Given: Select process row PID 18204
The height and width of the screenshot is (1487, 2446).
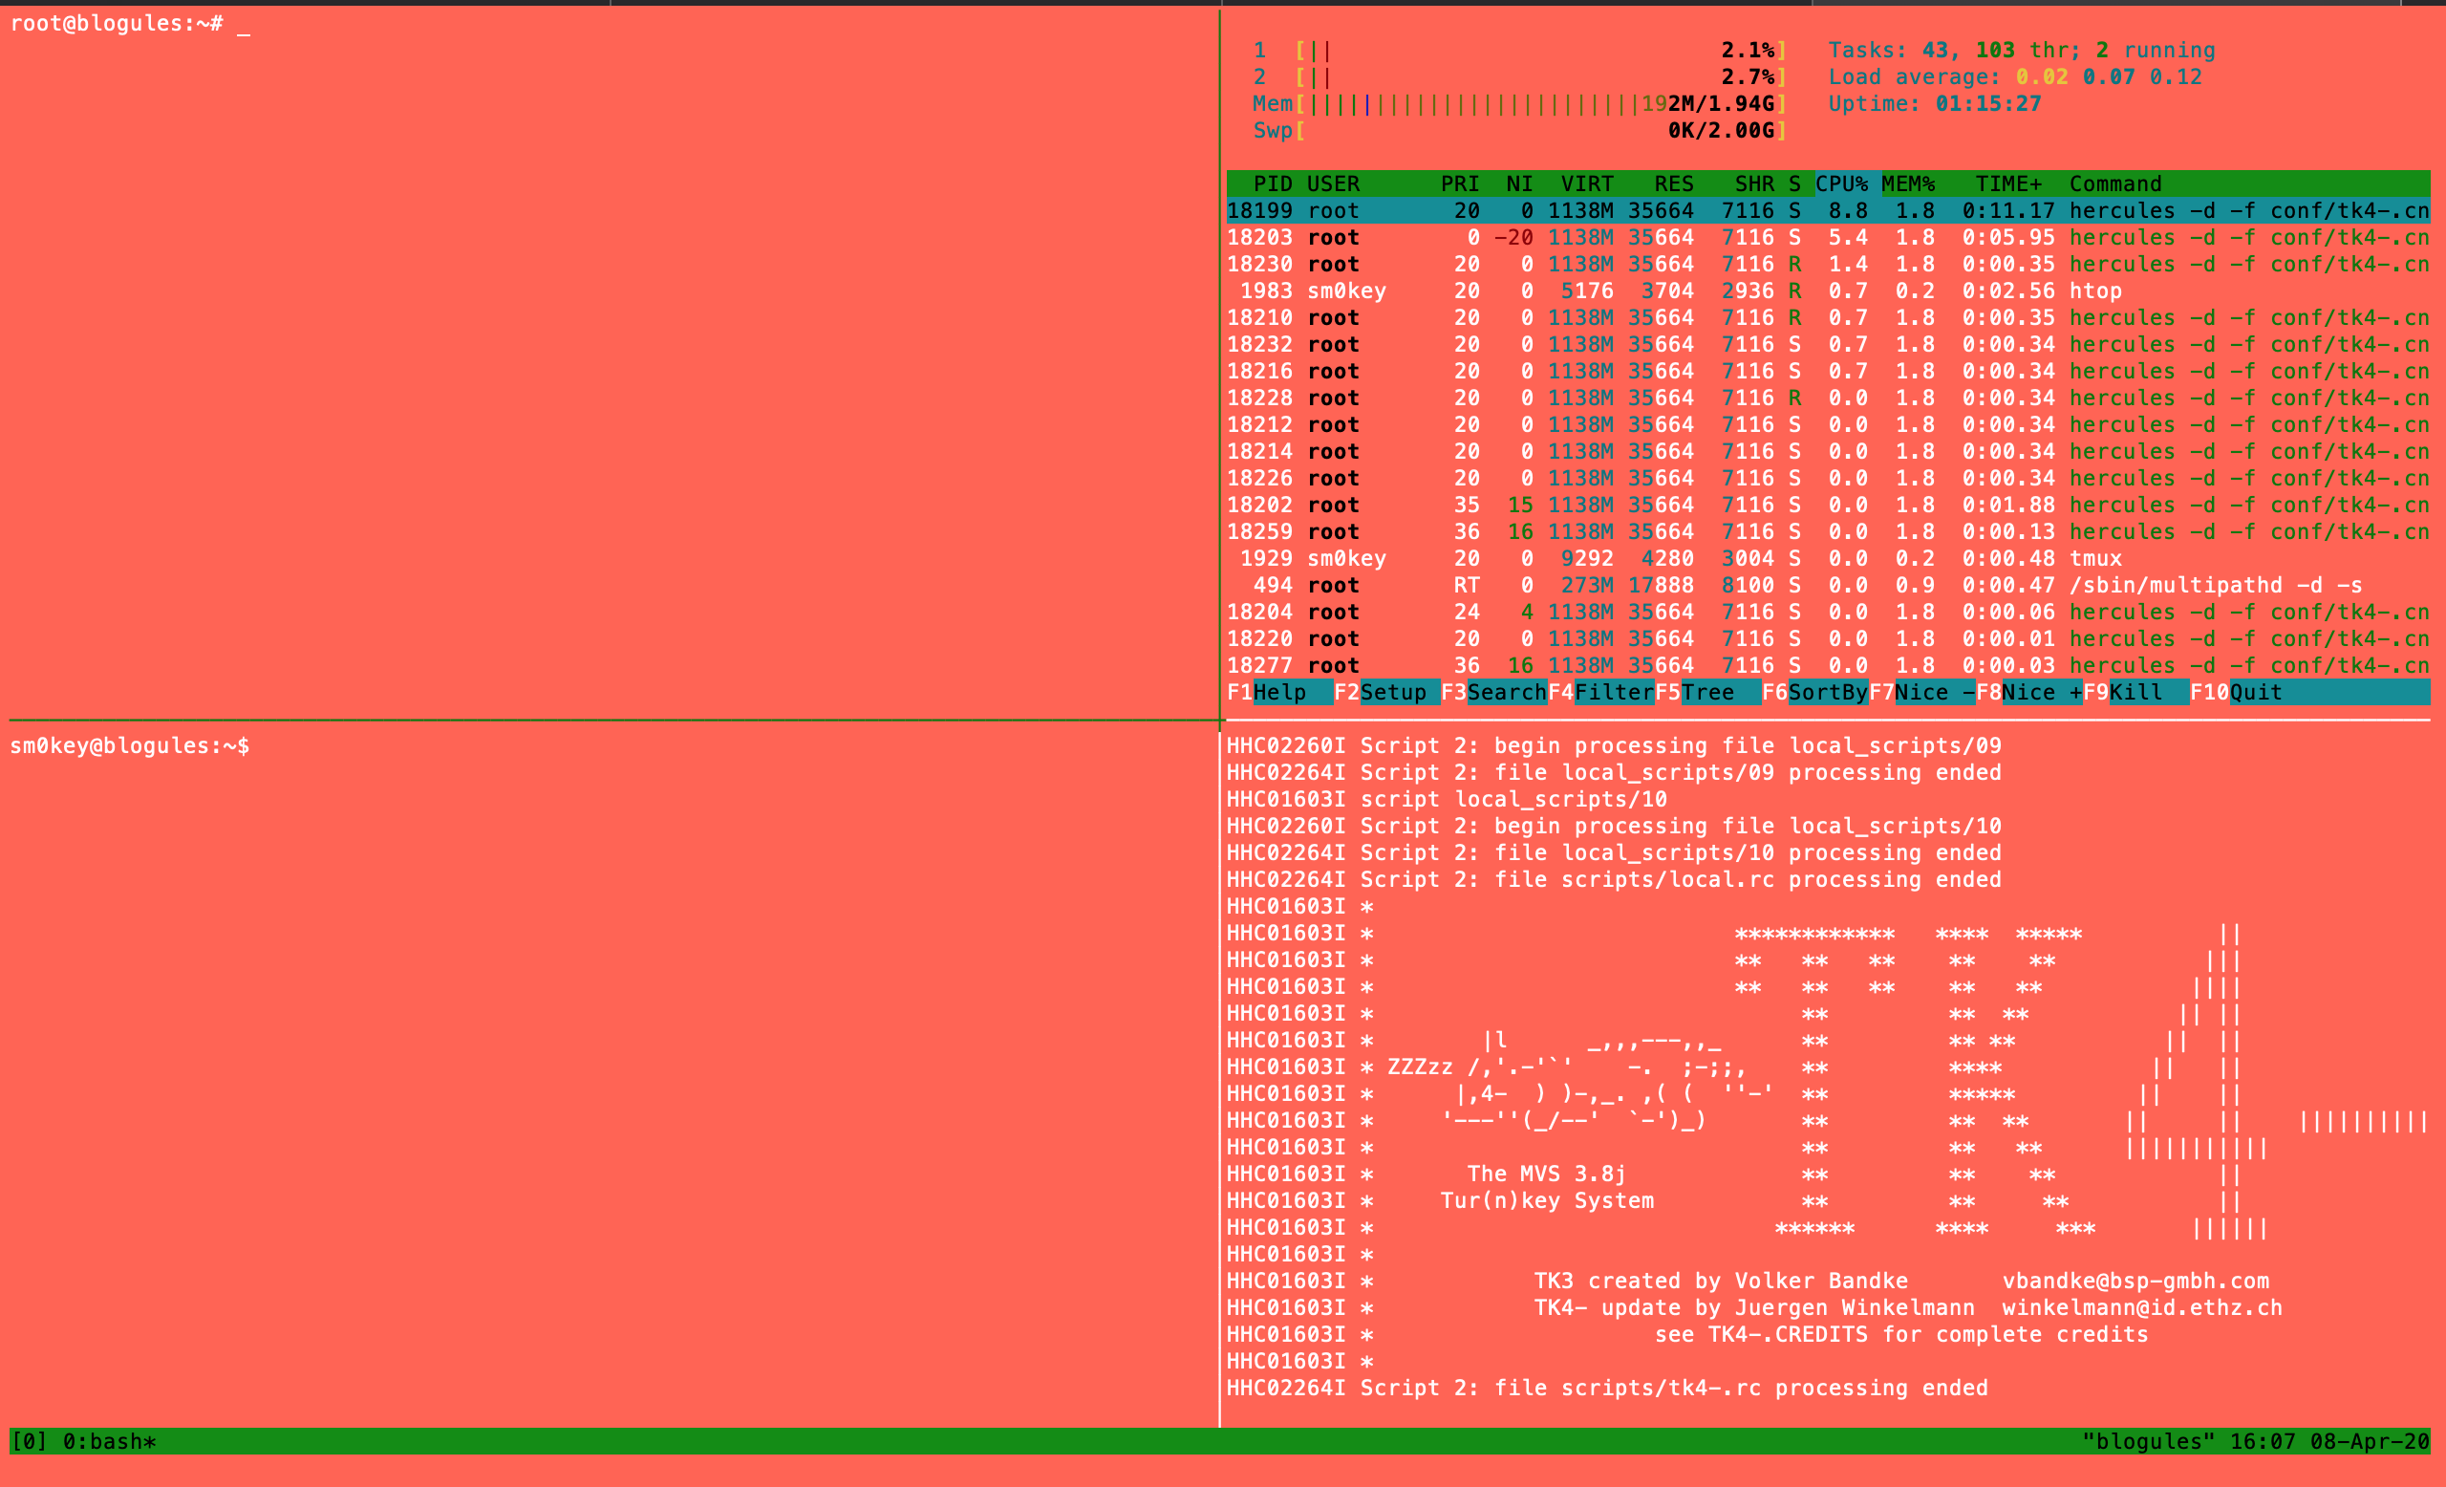Looking at the screenshot, I should pos(1829,614).
